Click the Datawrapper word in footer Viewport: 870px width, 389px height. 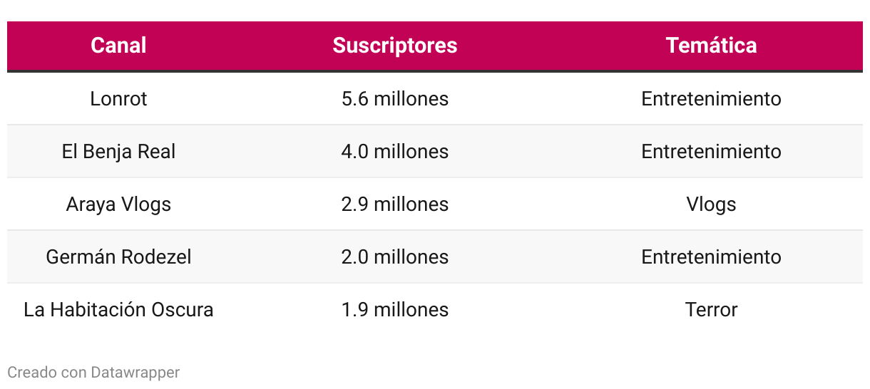(x=135, y=372)
